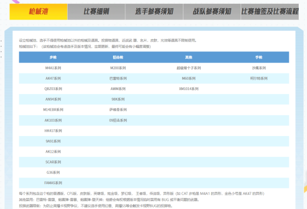Select the AN94系列 cell

coord(53,99)
